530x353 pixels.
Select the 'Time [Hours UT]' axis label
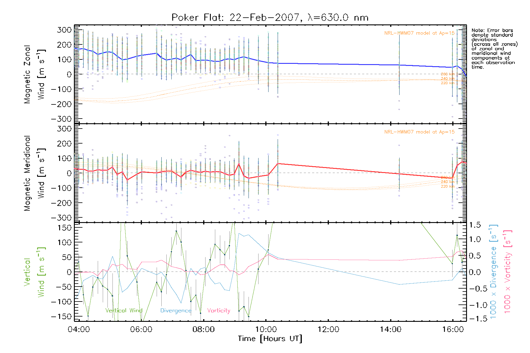point(270,339)
